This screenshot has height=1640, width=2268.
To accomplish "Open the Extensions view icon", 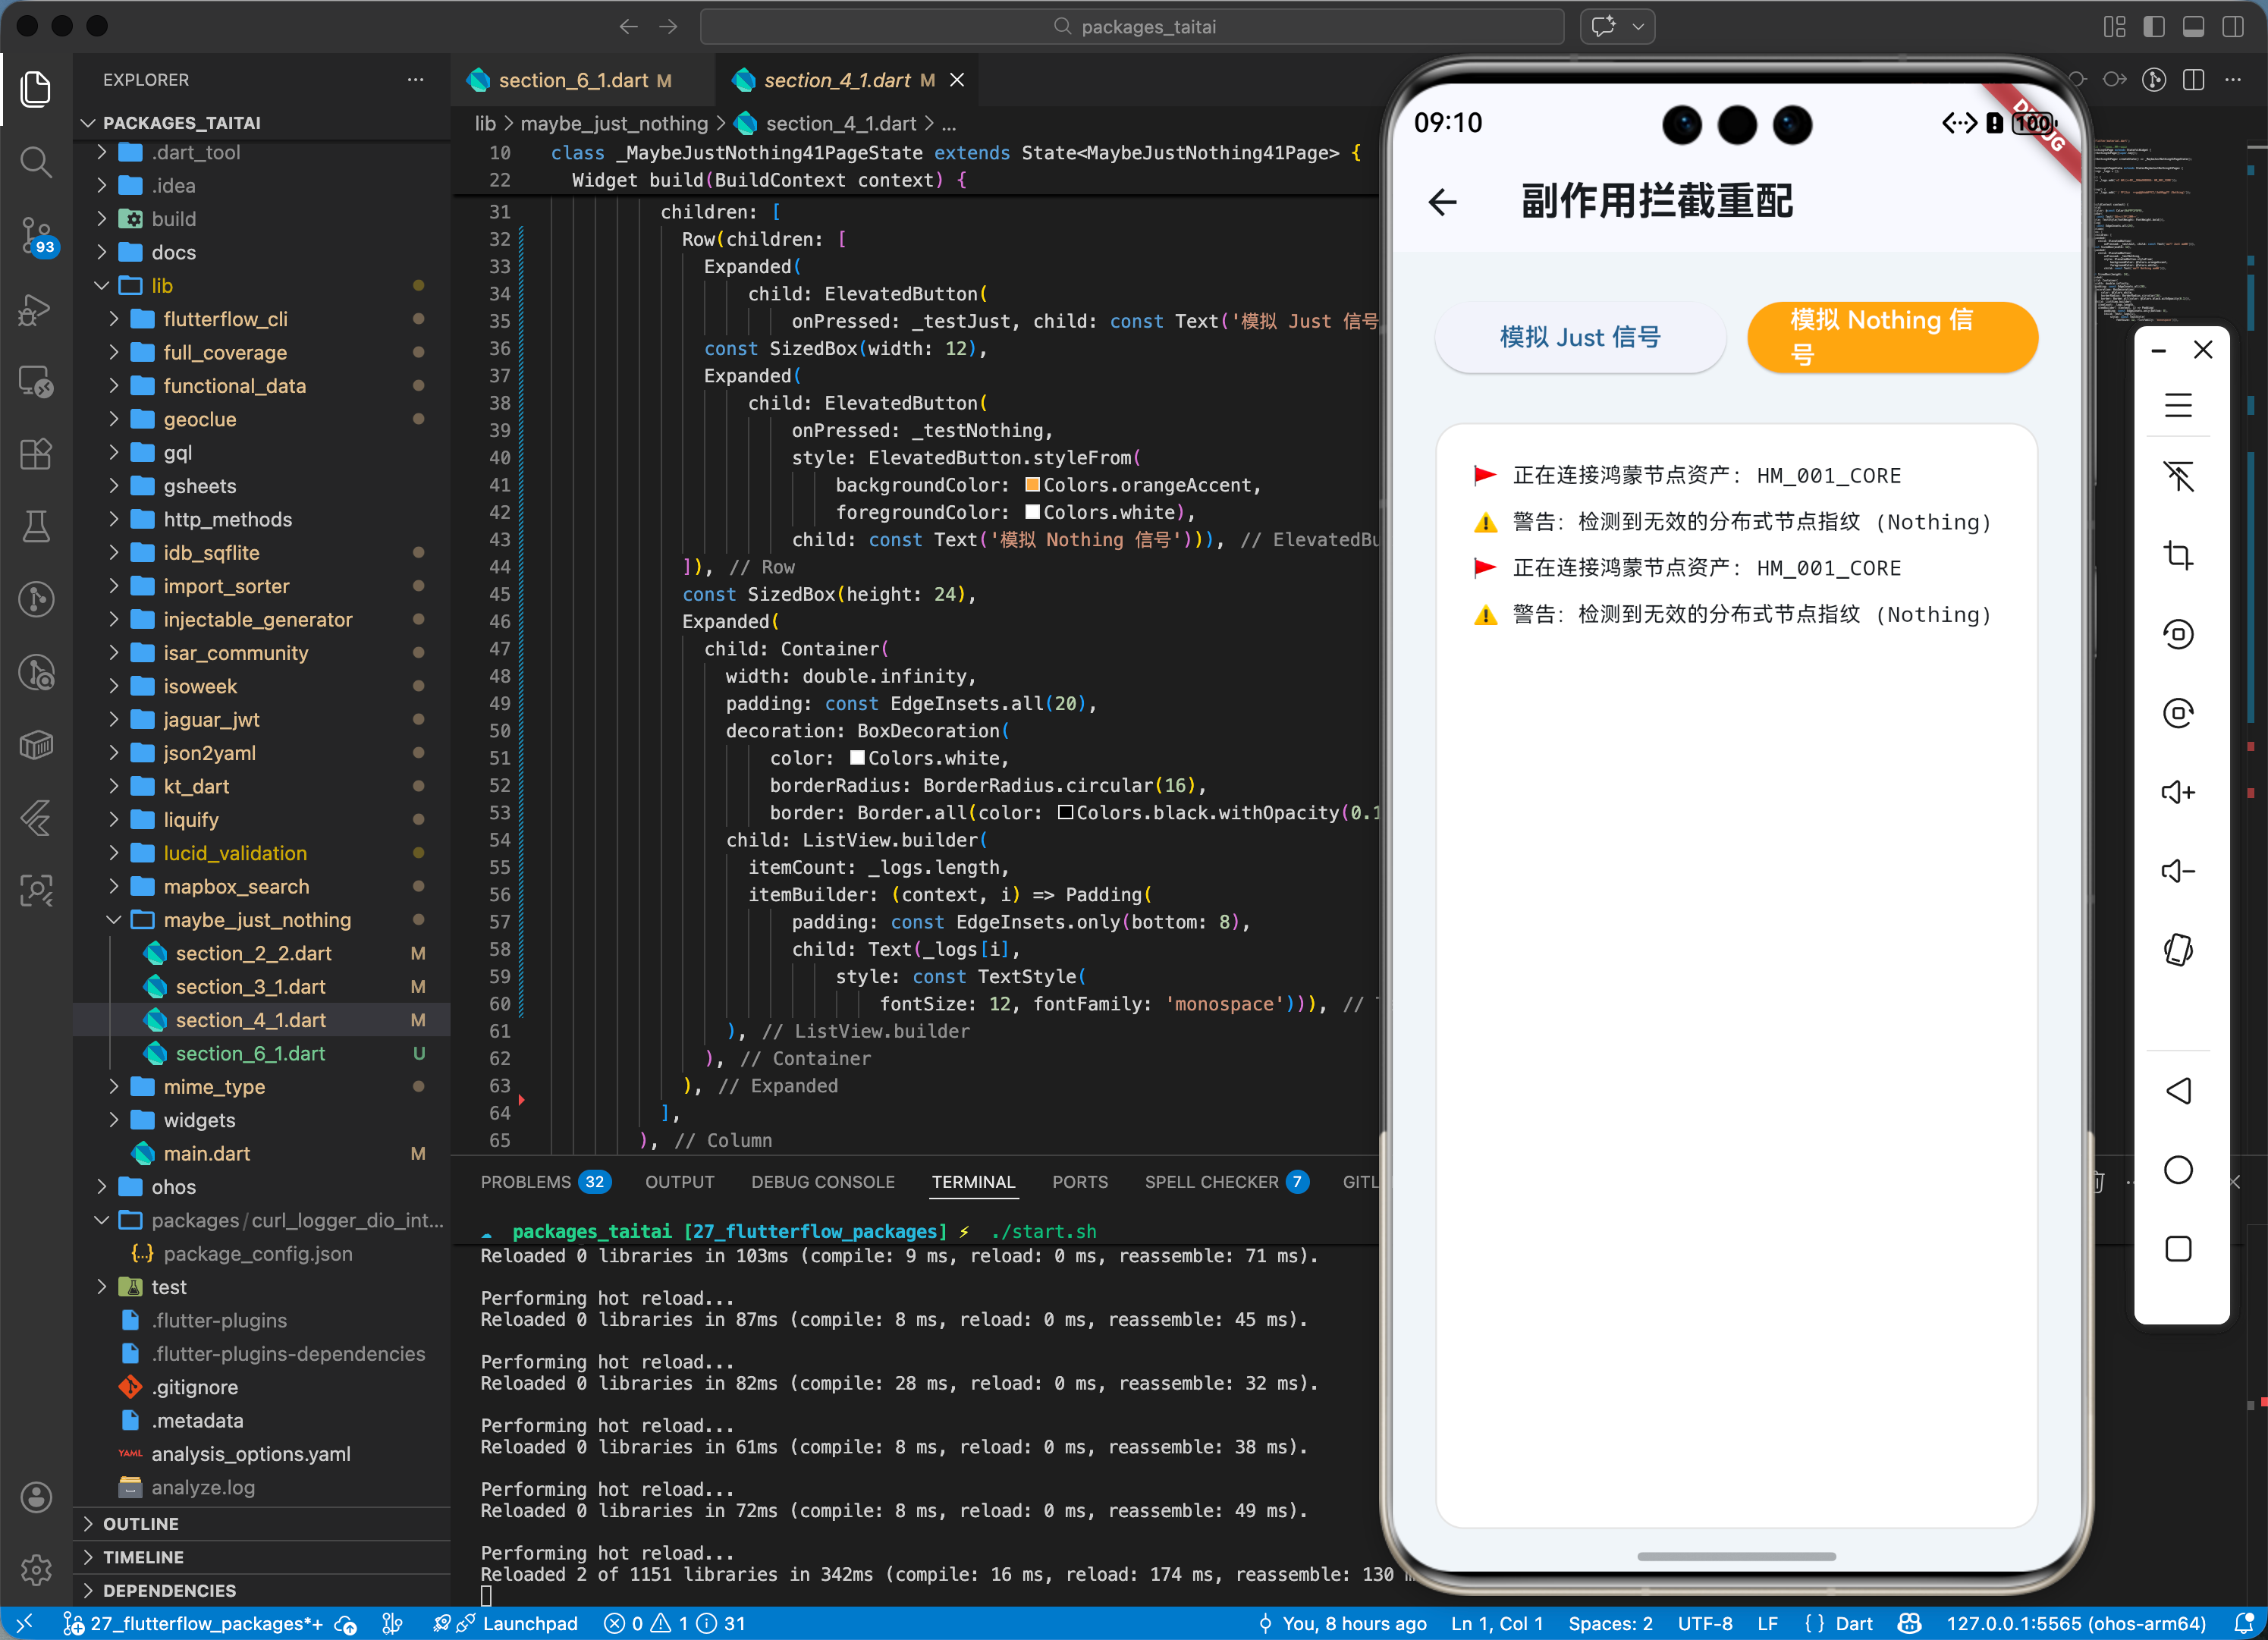I will coord(36,454).
